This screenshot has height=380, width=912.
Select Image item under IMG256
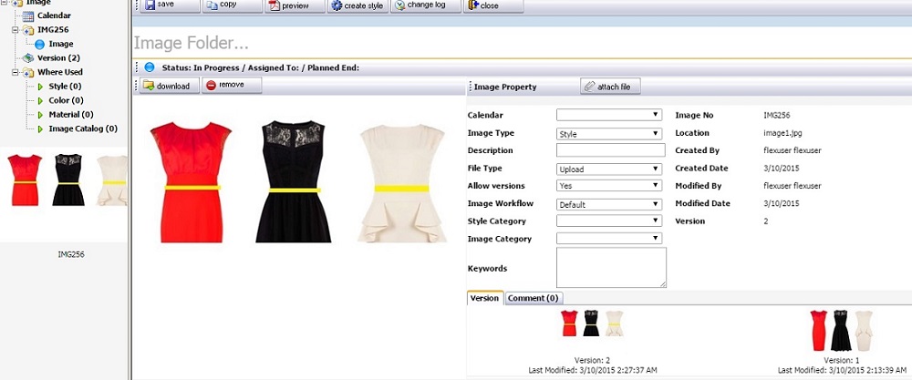[x=61, y=44]
